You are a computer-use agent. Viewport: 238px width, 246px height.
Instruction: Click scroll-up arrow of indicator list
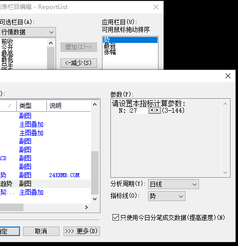[x=94, y=105]
